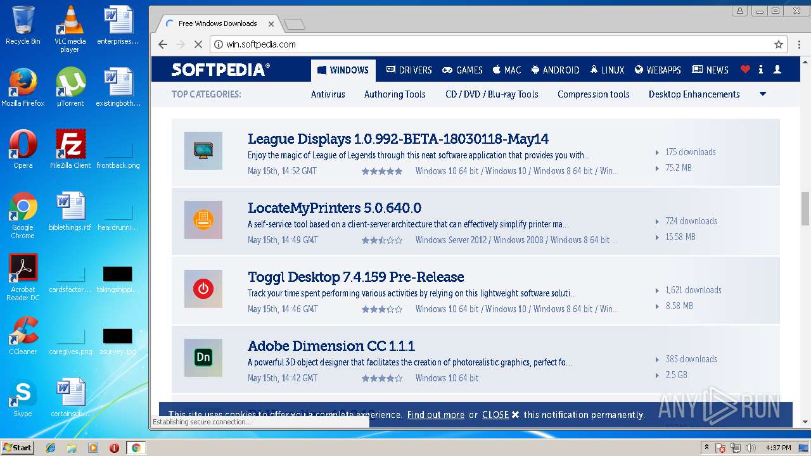The image size is (811, 456).
Task: Open Internet Explorer from the taskbar
Action: coord(51,448)
